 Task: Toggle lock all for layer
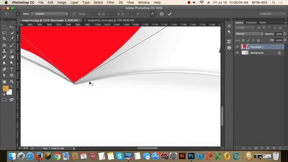tap(258, 40)
